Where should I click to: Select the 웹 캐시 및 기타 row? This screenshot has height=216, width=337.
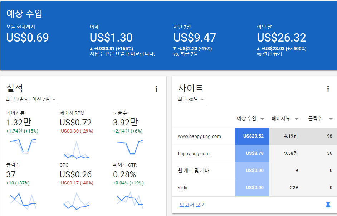point(194,171)
